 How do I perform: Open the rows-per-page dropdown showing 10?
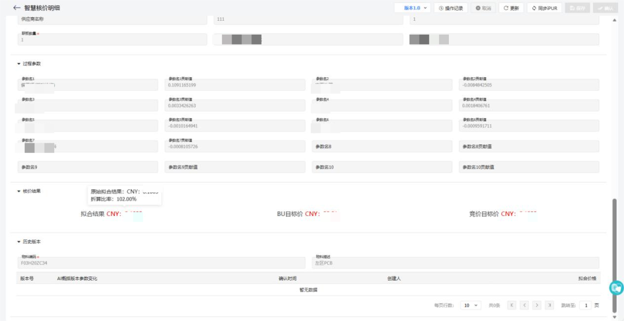tap(470, 305)
